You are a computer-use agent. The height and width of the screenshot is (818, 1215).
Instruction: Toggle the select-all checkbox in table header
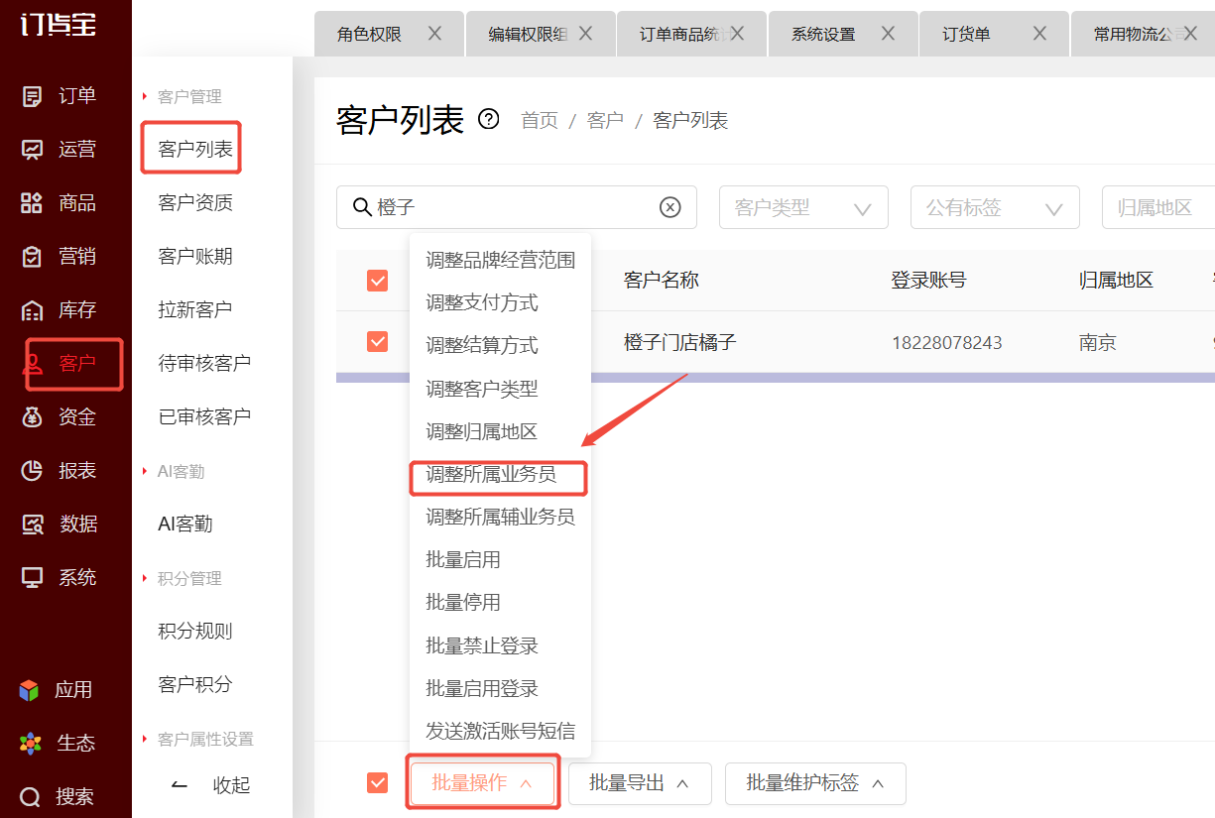377,281
